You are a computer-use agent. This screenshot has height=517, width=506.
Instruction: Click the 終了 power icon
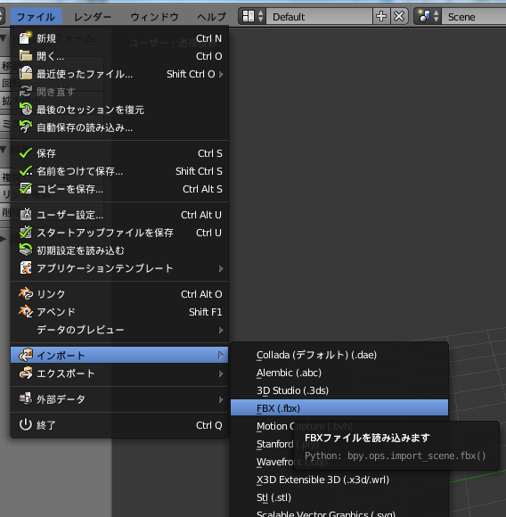25,425
